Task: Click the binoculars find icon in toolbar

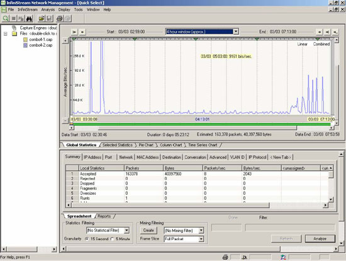Action: coord(29,18)
